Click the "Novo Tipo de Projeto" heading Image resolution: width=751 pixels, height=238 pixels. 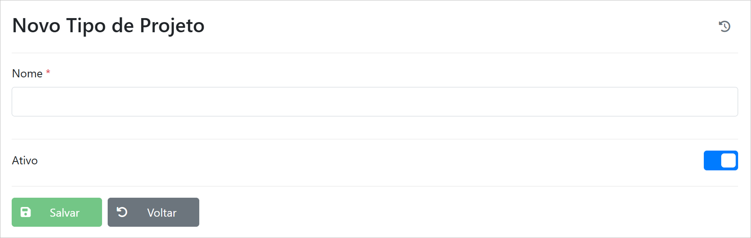pos(108,26)
